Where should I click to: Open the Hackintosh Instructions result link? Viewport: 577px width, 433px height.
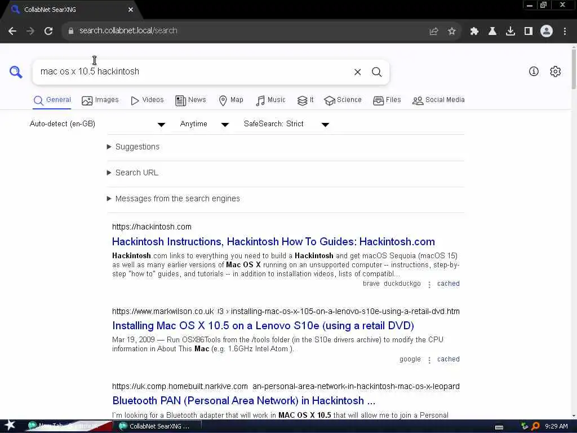pyautogui.click(x=273, y=242)
